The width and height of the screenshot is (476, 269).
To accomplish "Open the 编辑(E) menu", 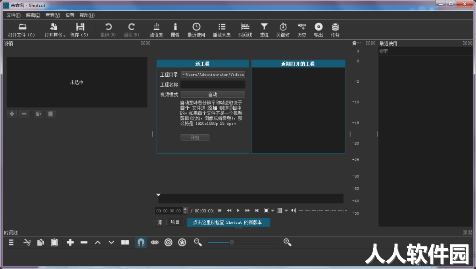I will [33, 15].
